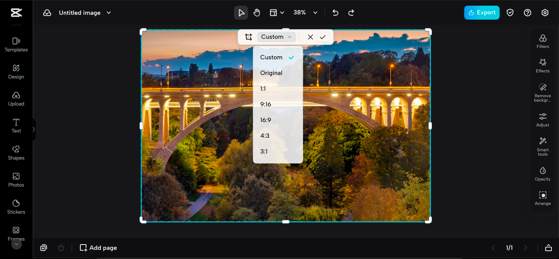Open the help question mark icon
This screenshot has width=559, height=259.
pyautogui.click(x=528, y=13)
